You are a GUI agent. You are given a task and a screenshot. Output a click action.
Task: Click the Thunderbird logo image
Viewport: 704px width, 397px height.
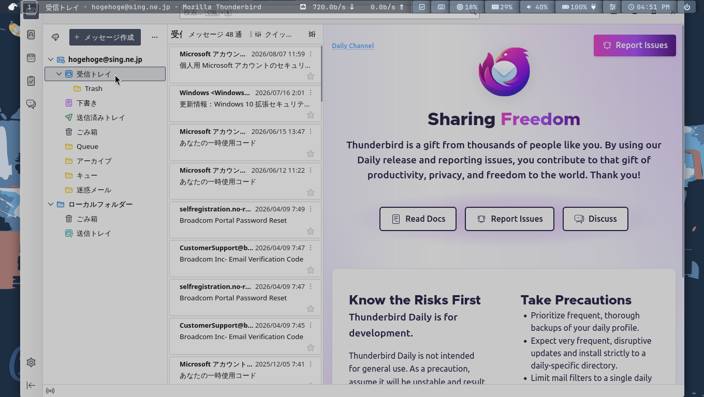point(504,71)
